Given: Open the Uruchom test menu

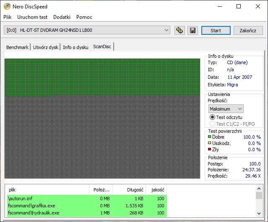Looking at the screenshot, I should click(x=32, y=17).
